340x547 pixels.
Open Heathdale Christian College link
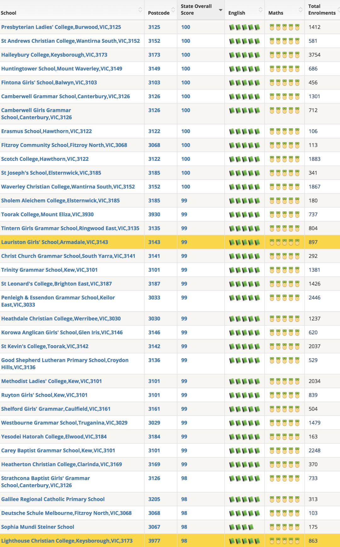(x=61, y=319)
